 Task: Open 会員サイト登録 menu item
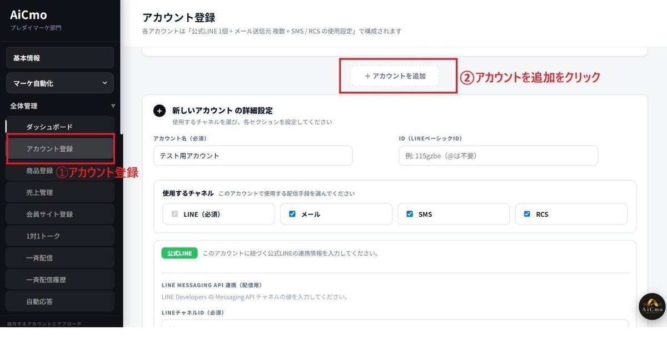coord(60,214)
